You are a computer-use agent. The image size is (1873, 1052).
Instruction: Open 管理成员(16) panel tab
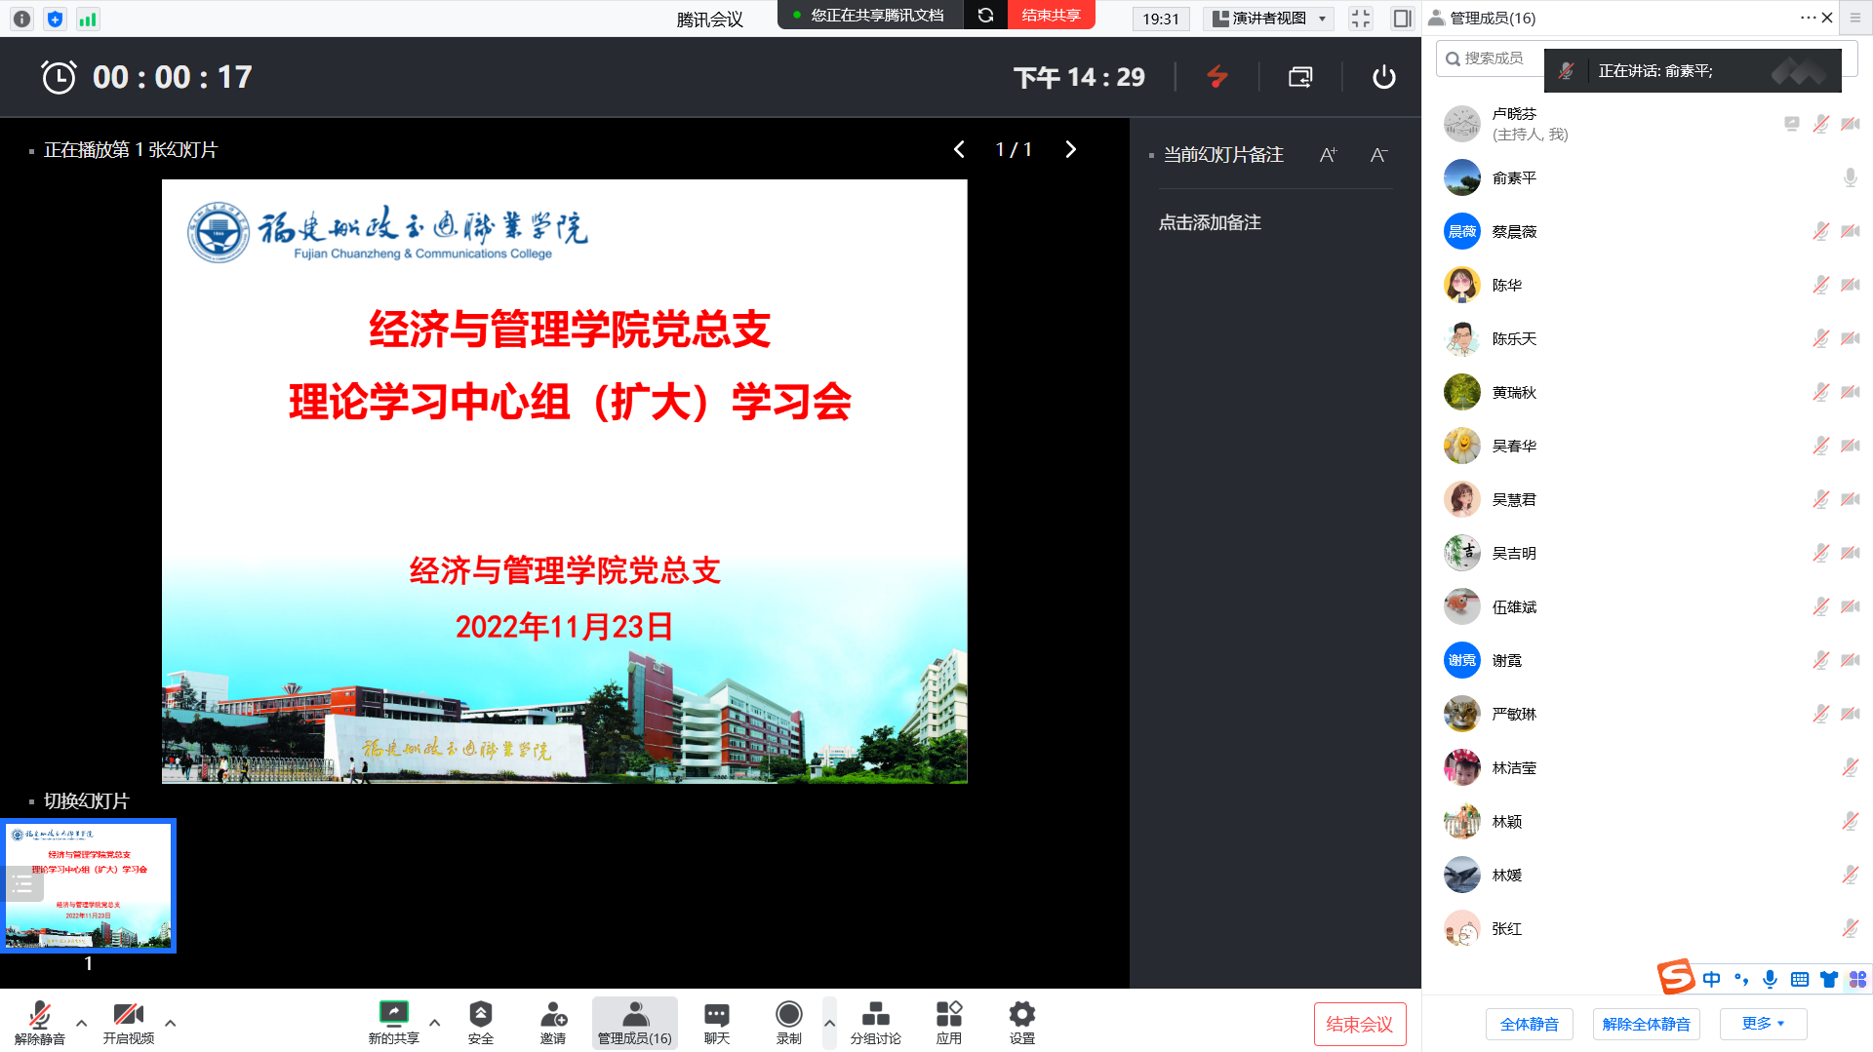634,1021
